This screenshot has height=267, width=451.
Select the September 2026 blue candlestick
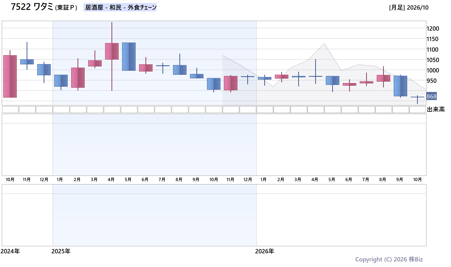tap(400, 86)
